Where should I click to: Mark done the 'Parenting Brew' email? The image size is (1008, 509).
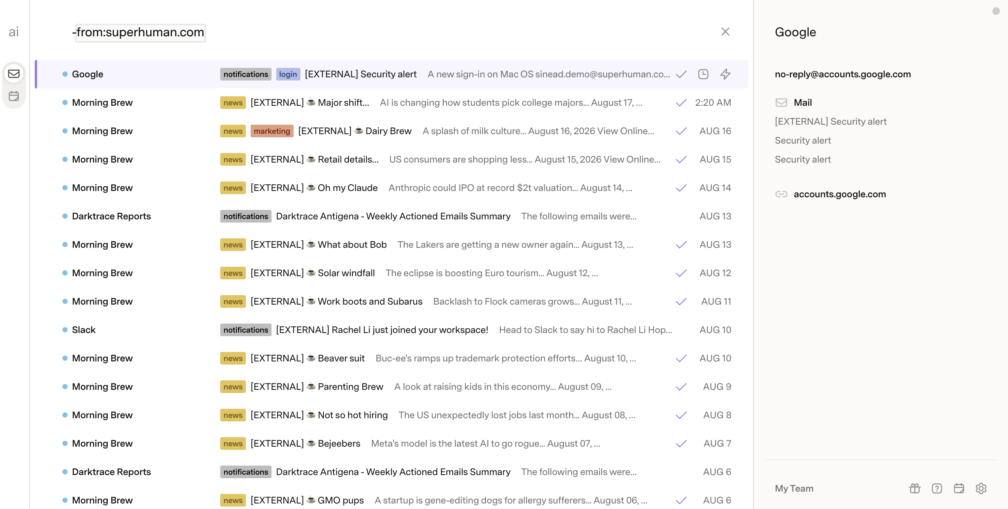click(681, 387)
